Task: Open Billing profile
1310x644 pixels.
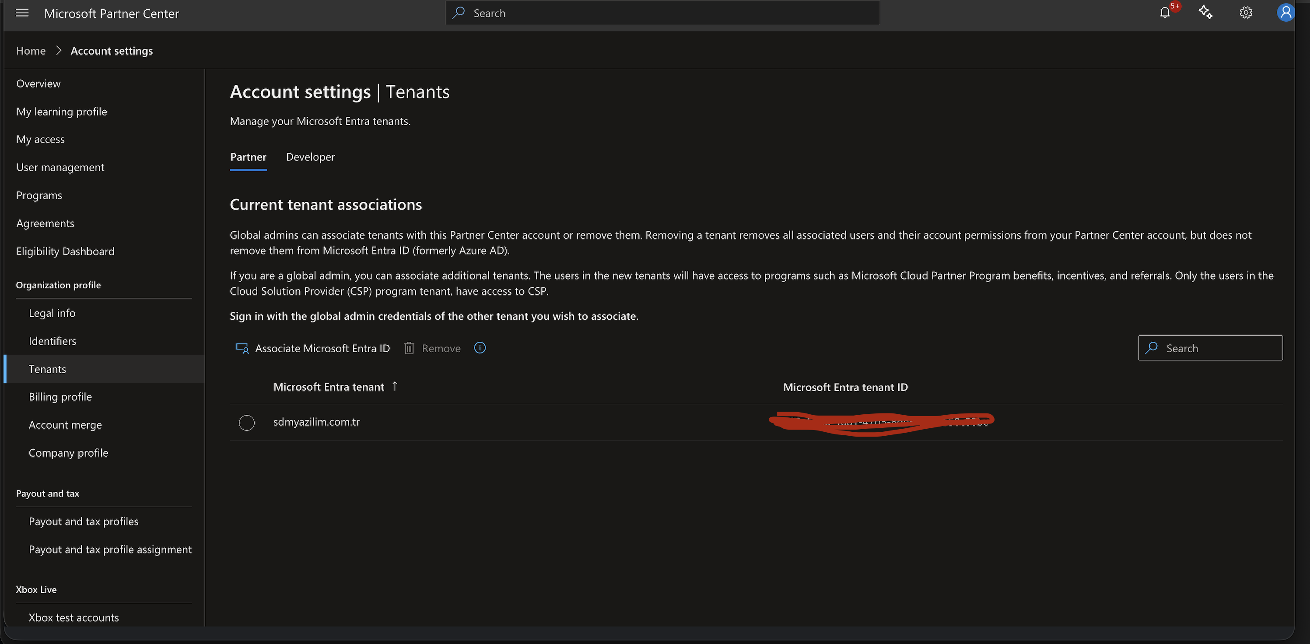Action: pyautogui.click(x=60, y=397)
